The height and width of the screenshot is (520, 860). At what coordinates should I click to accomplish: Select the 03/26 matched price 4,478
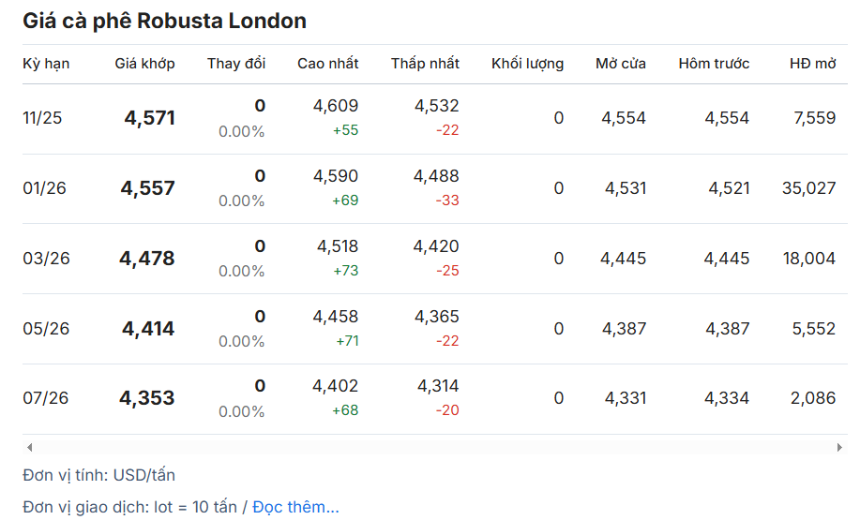coord(147,259)
